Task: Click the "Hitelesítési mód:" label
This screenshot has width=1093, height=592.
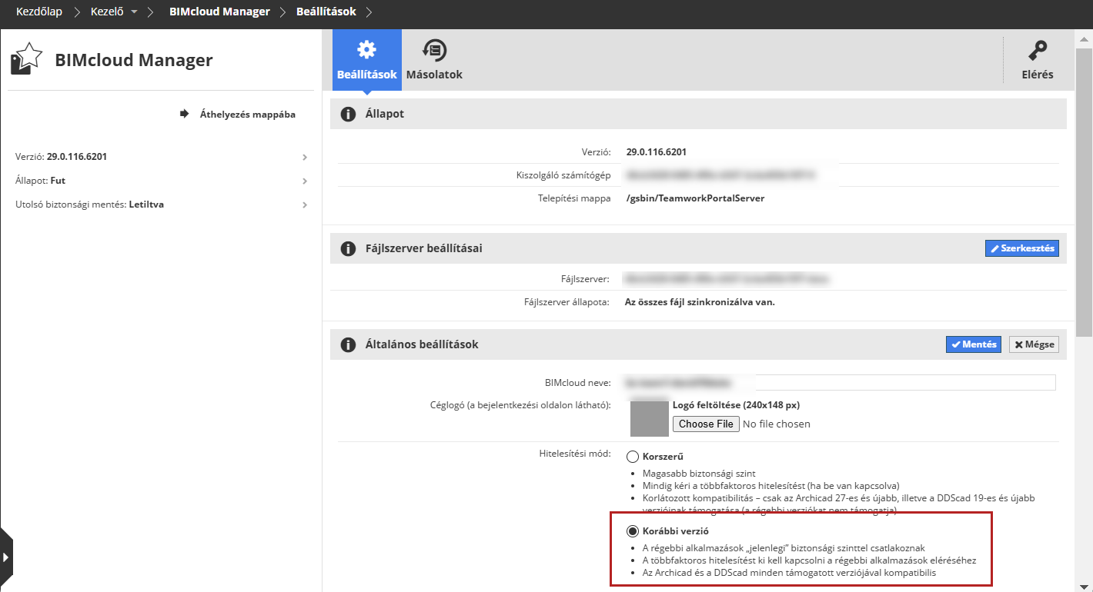Action: [x=575, y=454]
